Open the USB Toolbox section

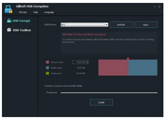pos(19,30)
